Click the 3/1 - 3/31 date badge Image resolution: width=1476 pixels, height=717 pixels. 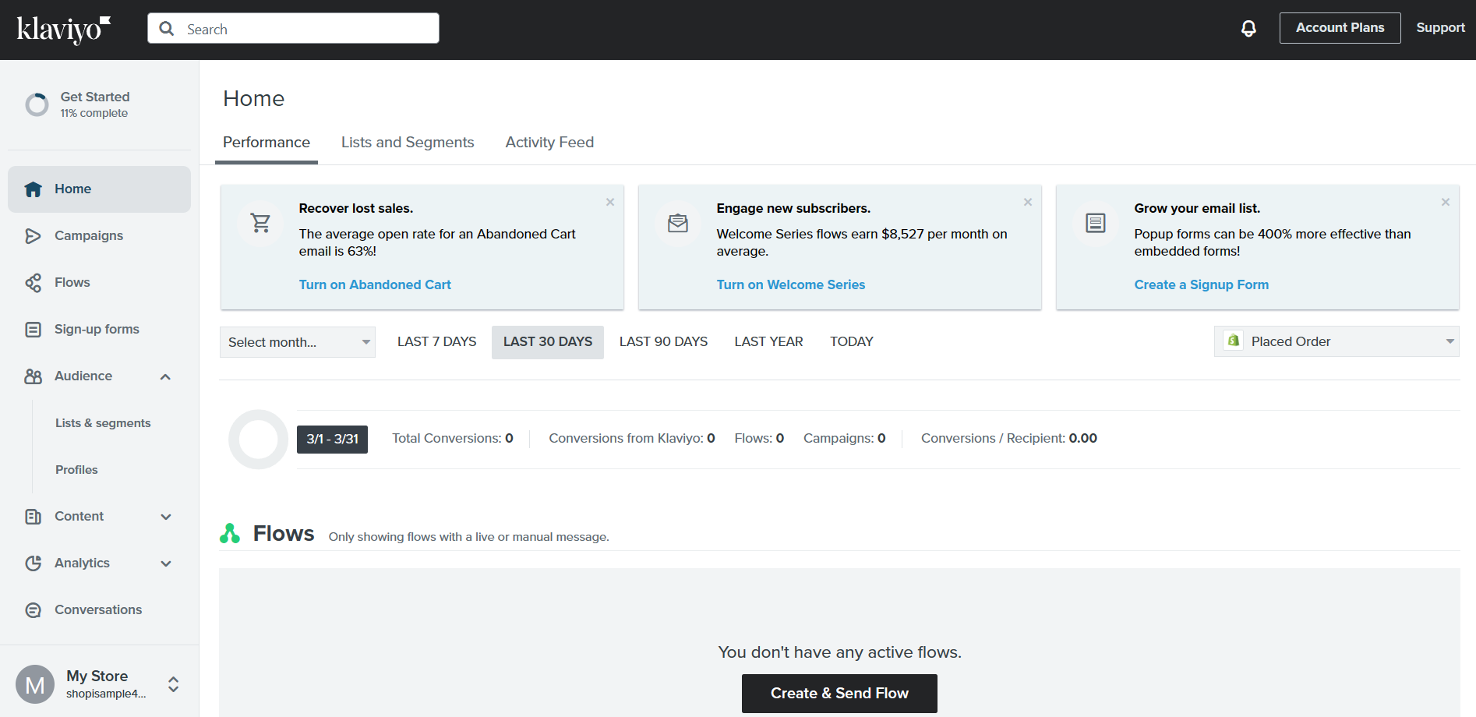(332, 440)
